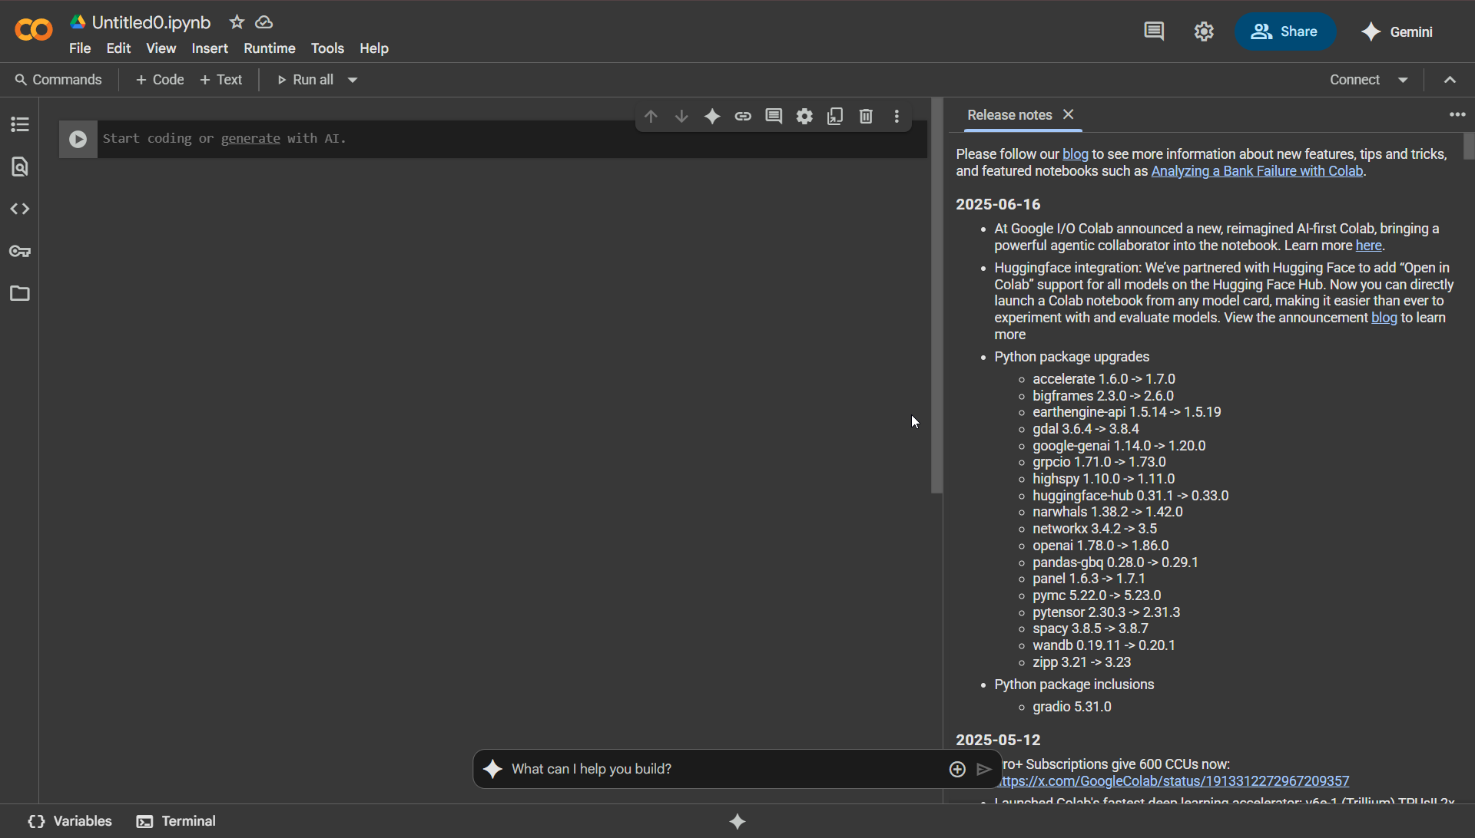
Task: Select the Release notes tab
Action: coord(1009,115)
